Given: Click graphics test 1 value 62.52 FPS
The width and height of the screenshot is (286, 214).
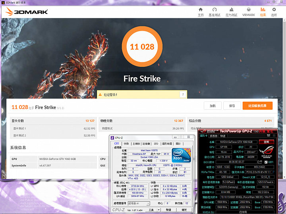Looking at the screenshot, I should (x=89, y=128).
